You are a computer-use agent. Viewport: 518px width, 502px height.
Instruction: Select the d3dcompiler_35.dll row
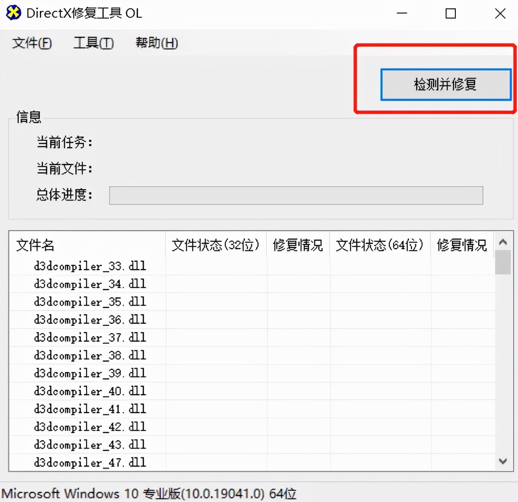click(90, 301)
